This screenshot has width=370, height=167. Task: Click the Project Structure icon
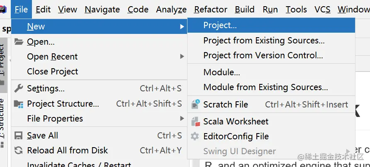tap(18, 104)
